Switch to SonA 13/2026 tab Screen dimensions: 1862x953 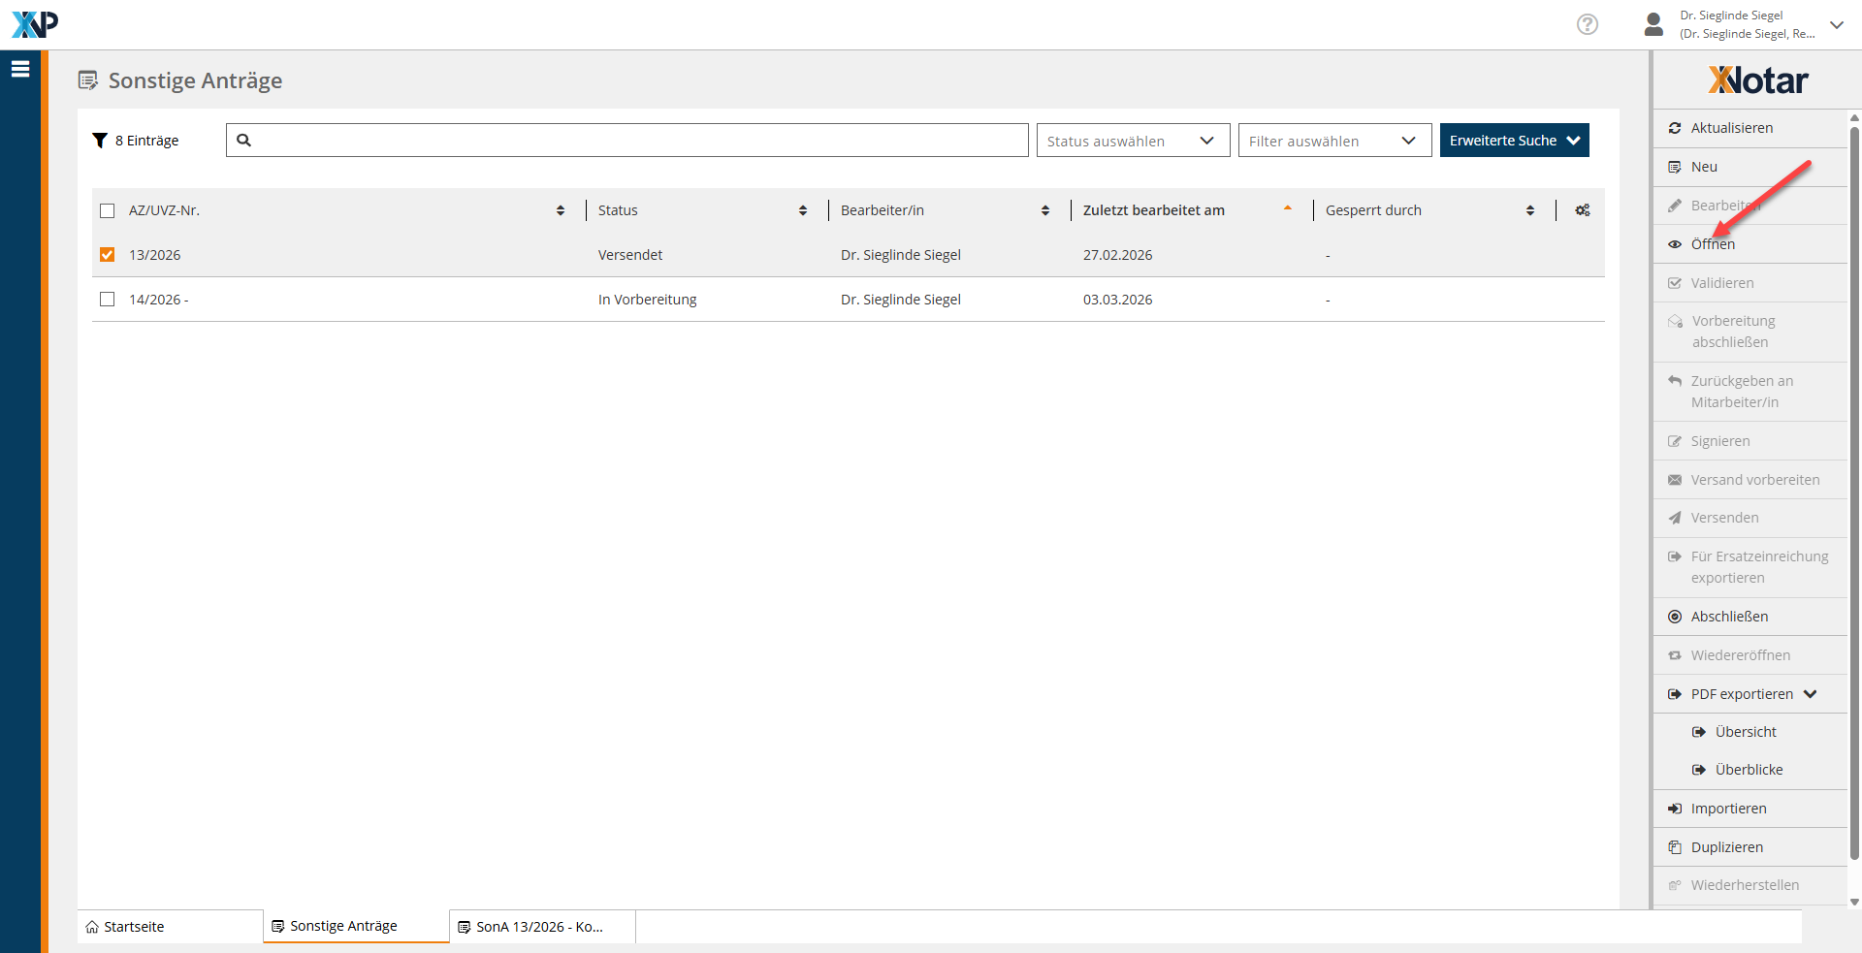pyautogui.click(x=539, y=927)
